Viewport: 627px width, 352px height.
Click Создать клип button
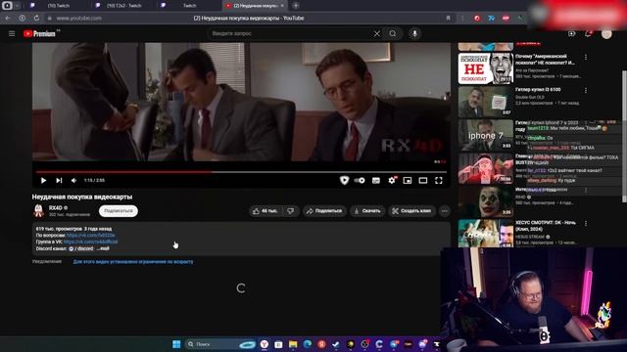pyautogui.click(x=411, y=211)
